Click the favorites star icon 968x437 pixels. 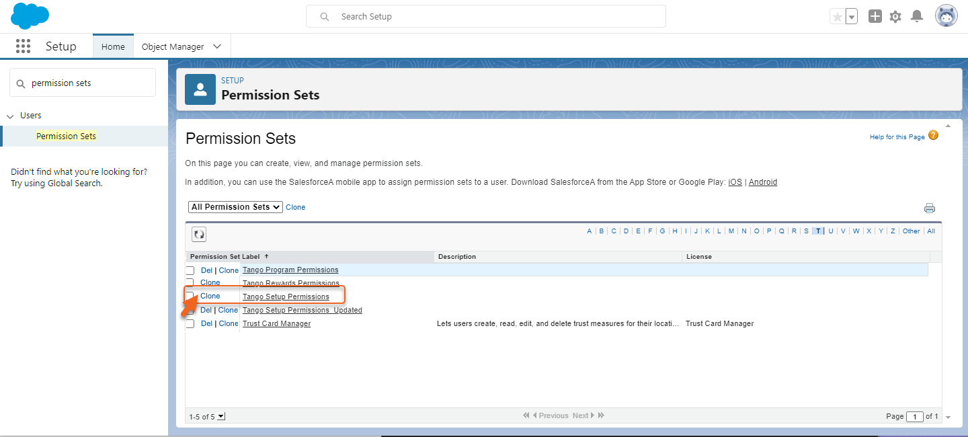point(838,15)
